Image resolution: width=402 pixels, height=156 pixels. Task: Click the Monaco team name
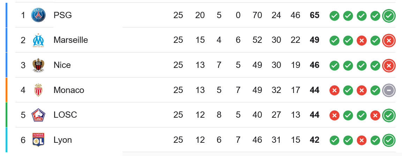69,90
